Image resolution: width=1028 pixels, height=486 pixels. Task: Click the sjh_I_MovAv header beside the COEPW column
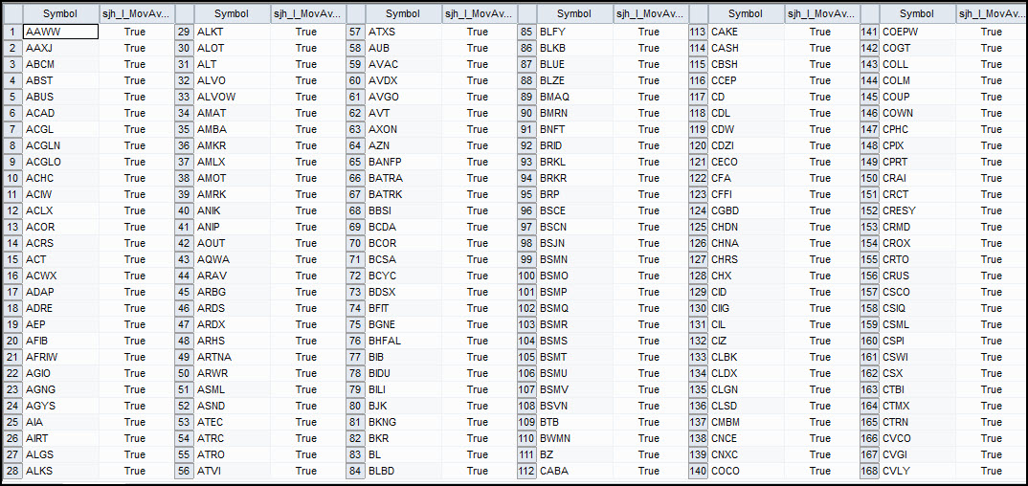pyautogui.click(x=992, y=13)
